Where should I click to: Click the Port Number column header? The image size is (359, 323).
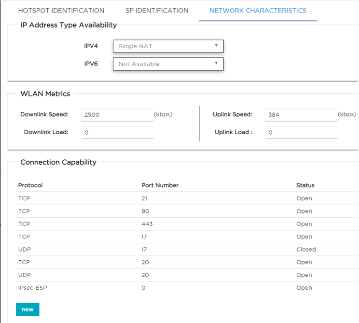pyautogui.click(x=160, y=185)
